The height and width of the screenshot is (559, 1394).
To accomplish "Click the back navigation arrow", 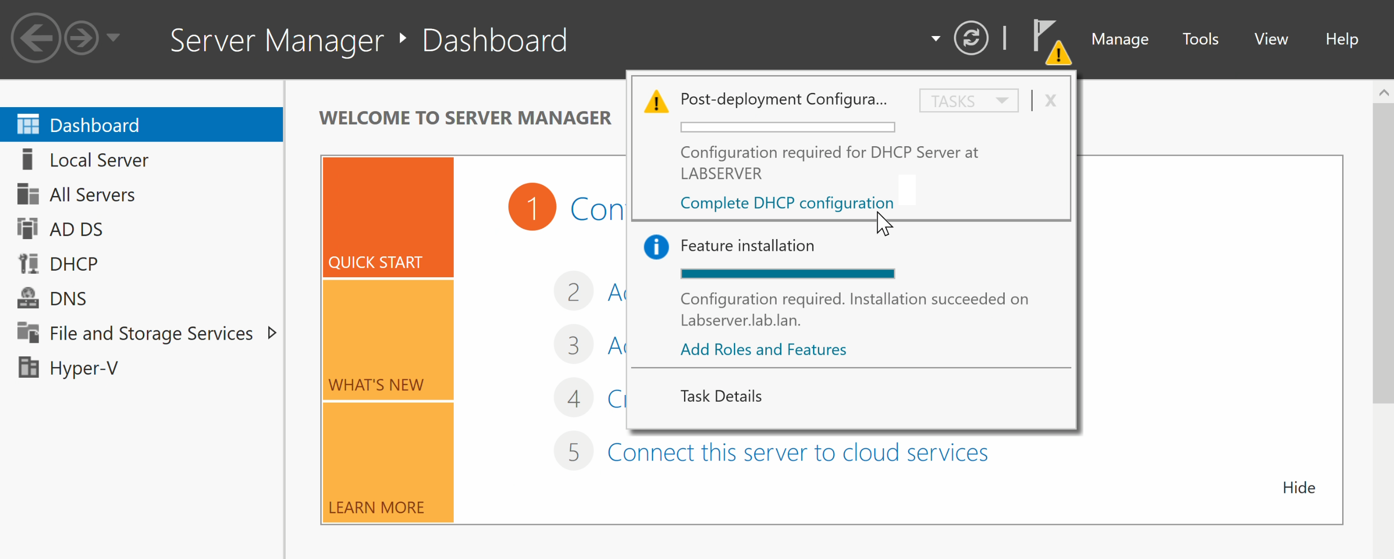I will tap(36, 38).
